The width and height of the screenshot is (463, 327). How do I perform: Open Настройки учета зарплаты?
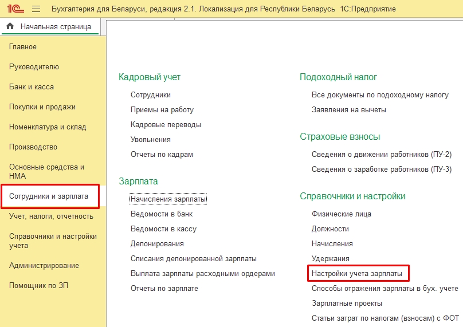point(356,274)
